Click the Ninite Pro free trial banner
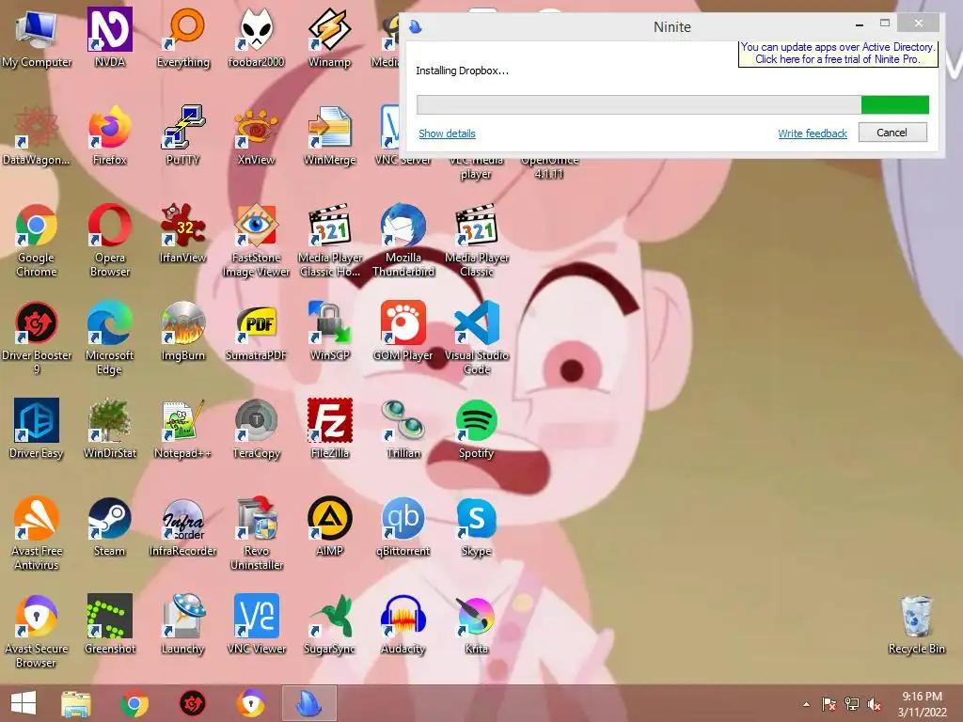Viewport: 963px width, 722px height. pyautogui.click(x=838, y=54)
